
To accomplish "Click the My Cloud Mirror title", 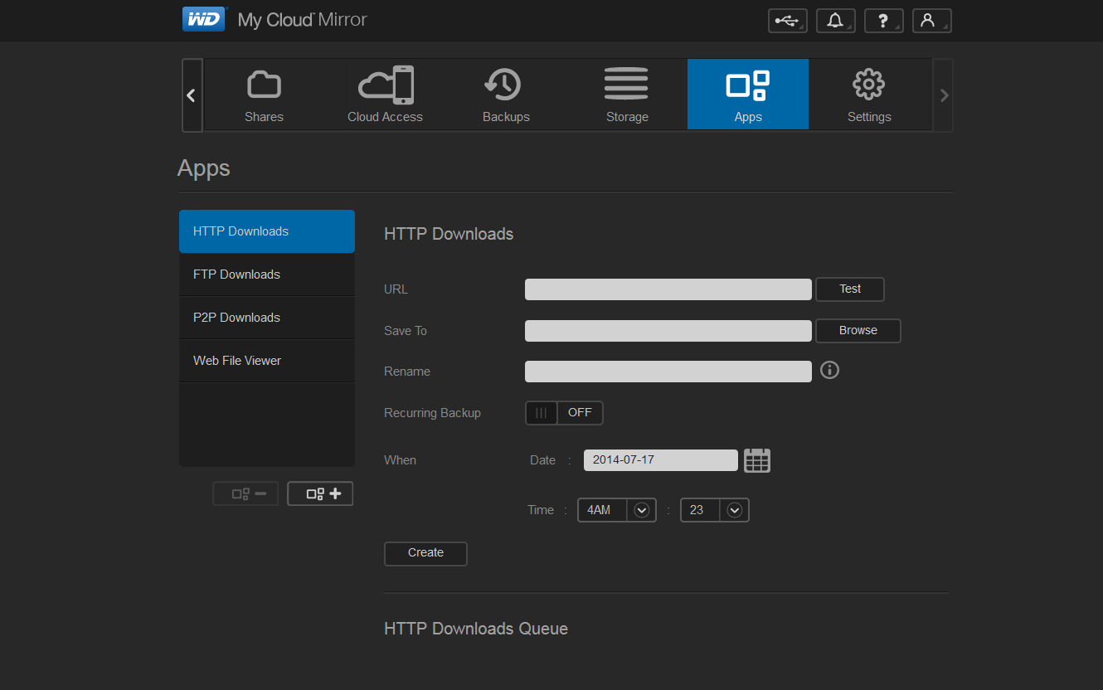I will tap(303, 20).
